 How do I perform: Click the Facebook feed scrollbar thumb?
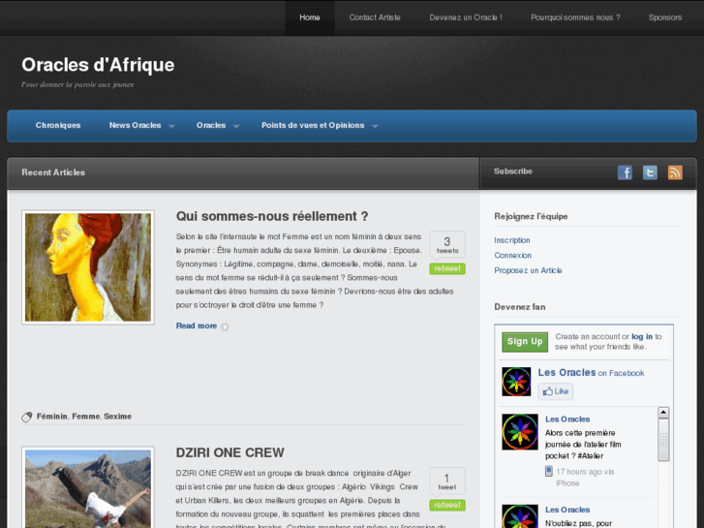(x=663, y=440)
